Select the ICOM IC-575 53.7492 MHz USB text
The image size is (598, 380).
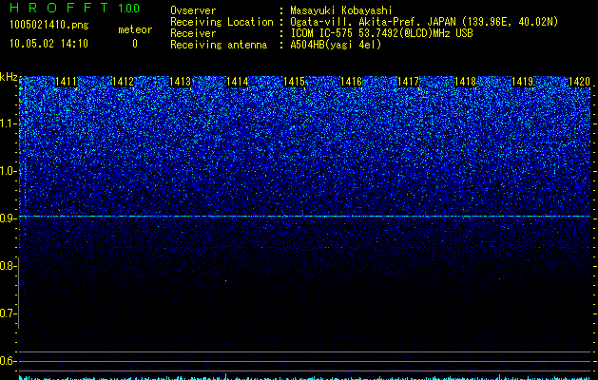coord(381,33)
